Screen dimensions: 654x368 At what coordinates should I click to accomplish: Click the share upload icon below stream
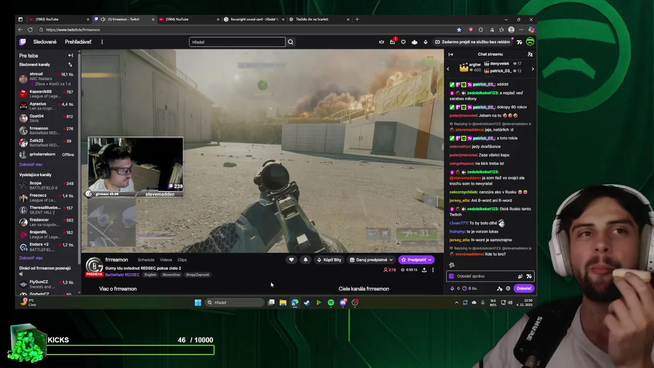pyautogui.click(x=424, y=270)
